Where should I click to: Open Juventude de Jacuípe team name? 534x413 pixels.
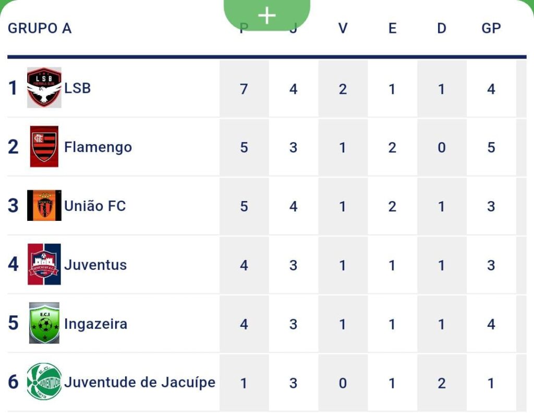[140, 382]
